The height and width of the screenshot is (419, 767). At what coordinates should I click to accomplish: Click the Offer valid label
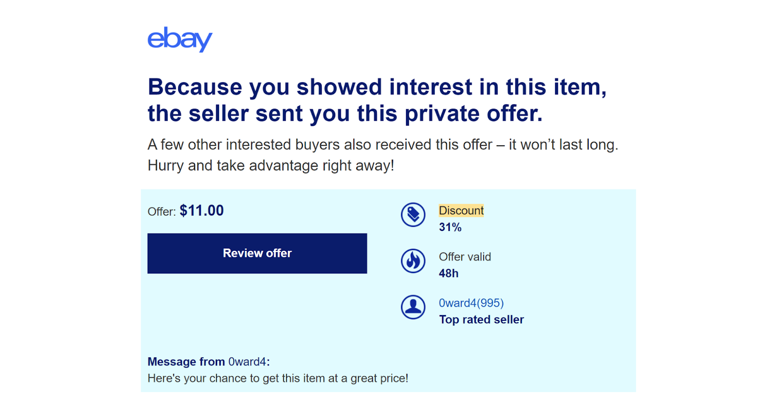point(465,256)
